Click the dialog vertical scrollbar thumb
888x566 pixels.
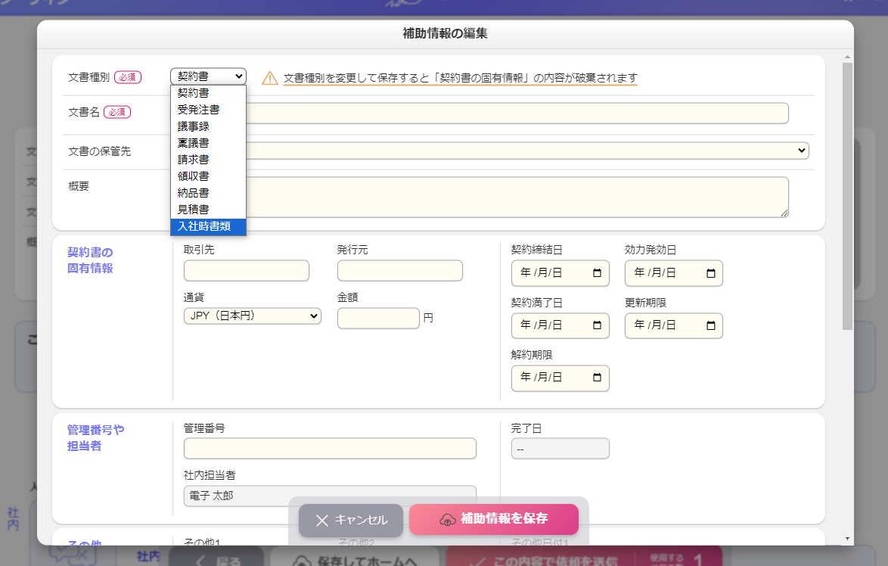point(847,196)
